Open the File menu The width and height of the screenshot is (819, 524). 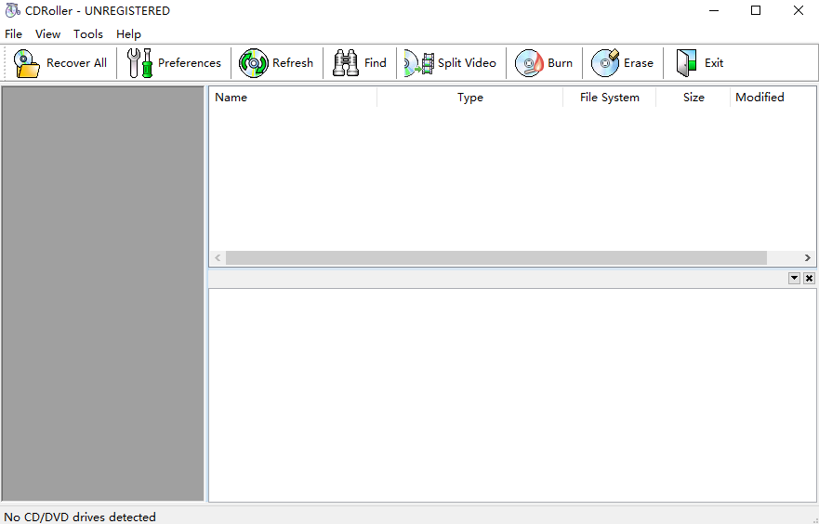(14, 34)
